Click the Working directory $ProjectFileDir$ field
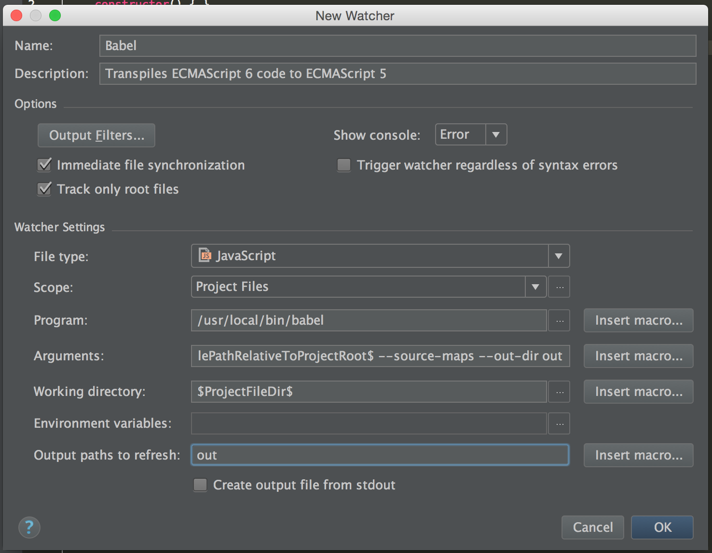Image resolution: width=712 pixels, height=553 pixels. click(369, 392)
